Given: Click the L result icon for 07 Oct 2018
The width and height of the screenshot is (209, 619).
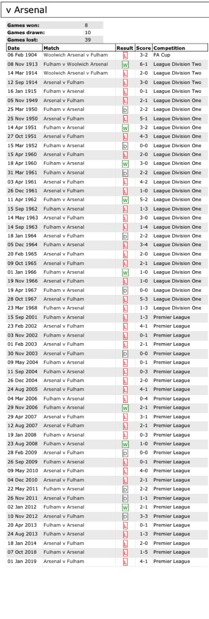Looking at the screenshot, I should click(x=125, y=552).
